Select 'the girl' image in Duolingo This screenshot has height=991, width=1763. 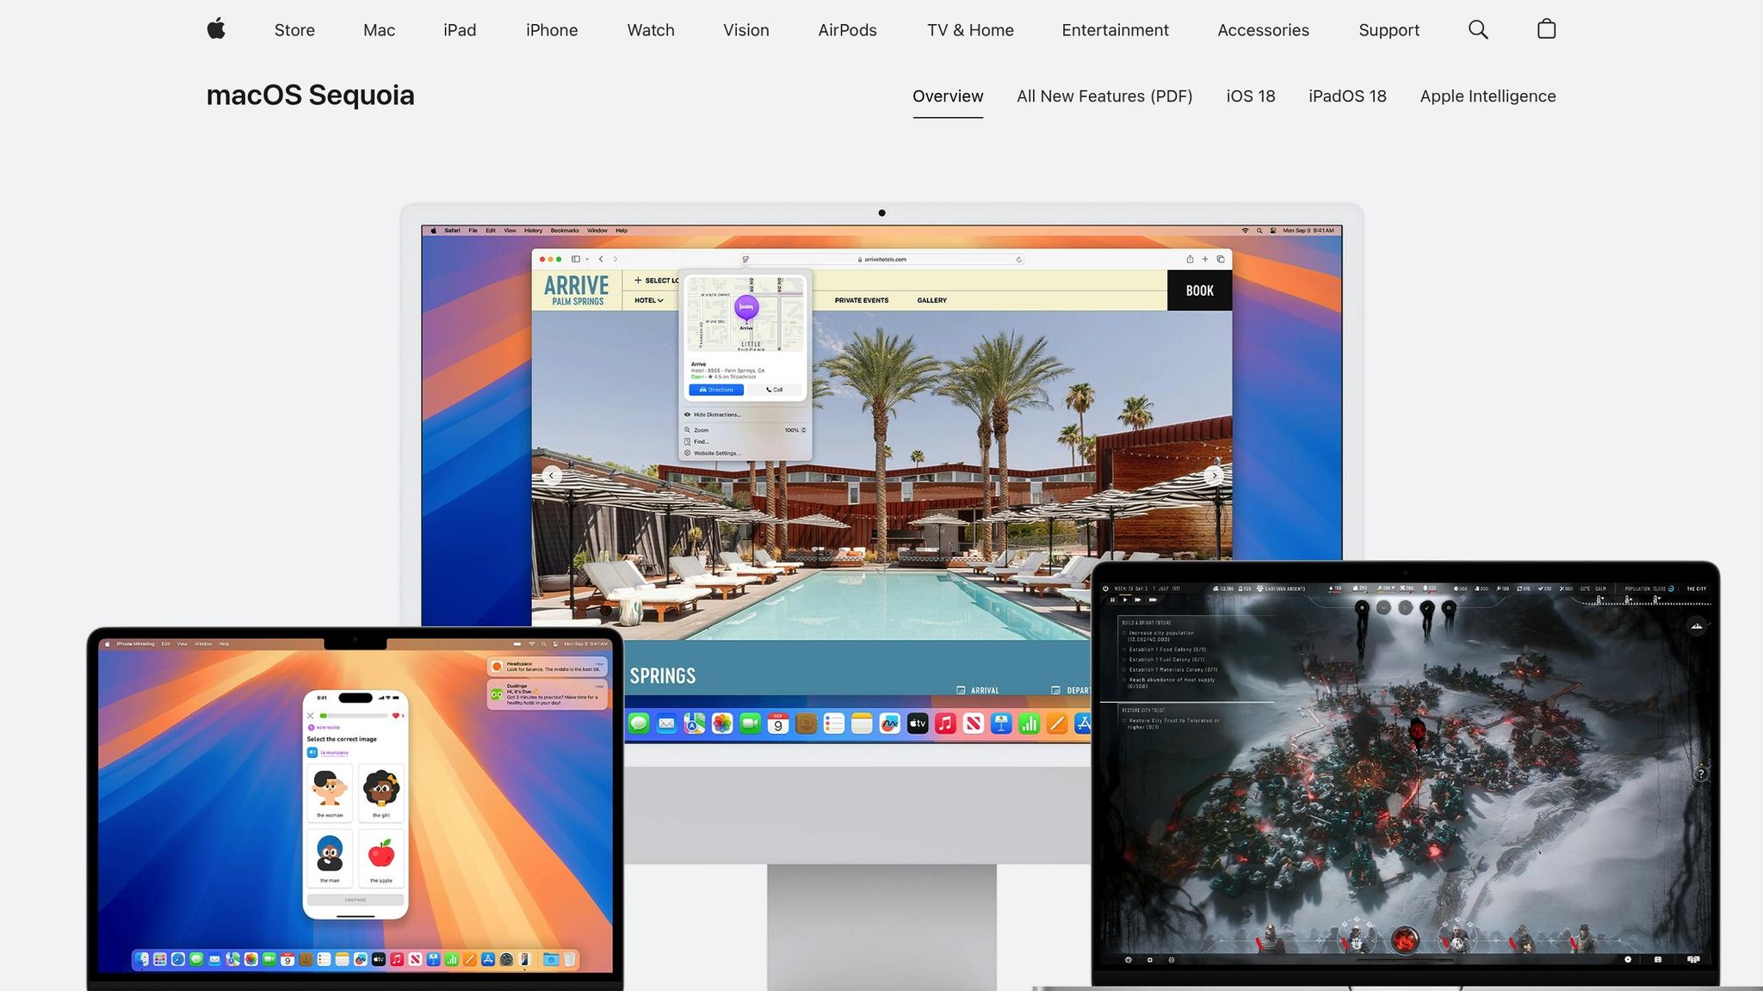380,792
